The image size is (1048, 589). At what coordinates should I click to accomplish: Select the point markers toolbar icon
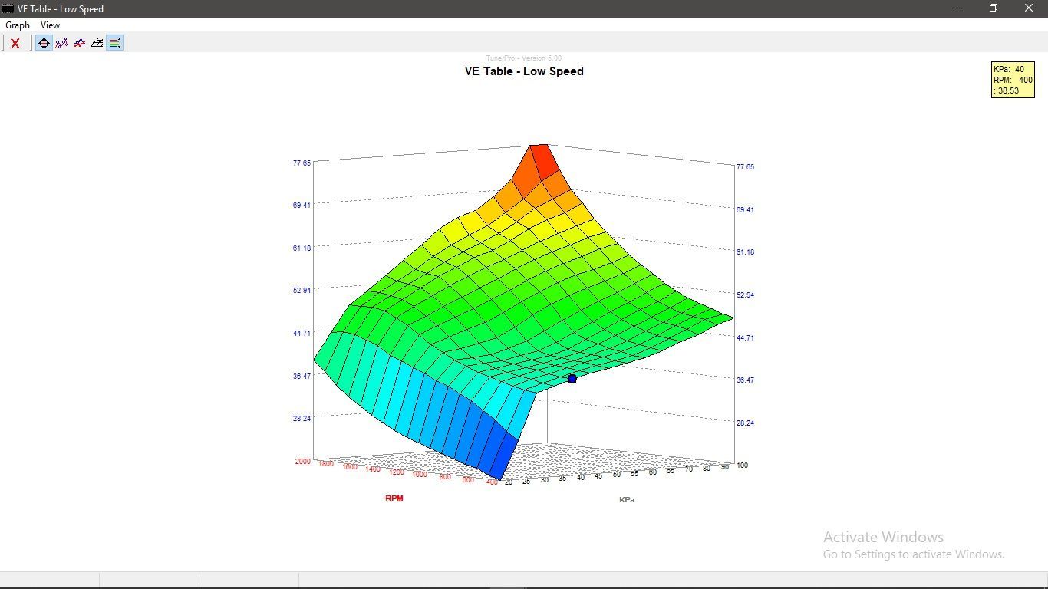61,44
